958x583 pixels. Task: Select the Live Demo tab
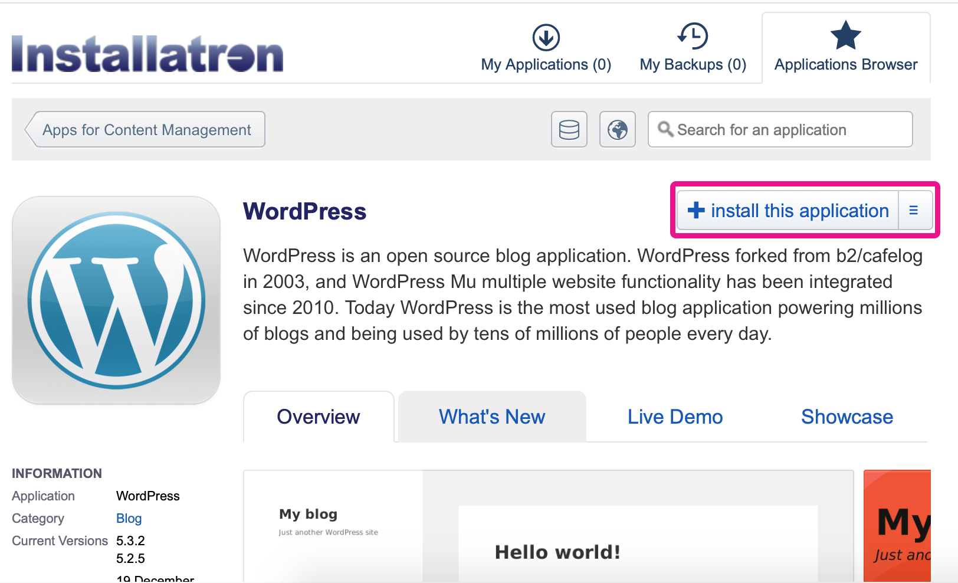pyautogui.click(x=675, y=417)
